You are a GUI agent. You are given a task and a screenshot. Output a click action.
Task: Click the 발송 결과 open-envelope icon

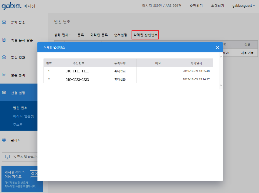tap(4, 57)
